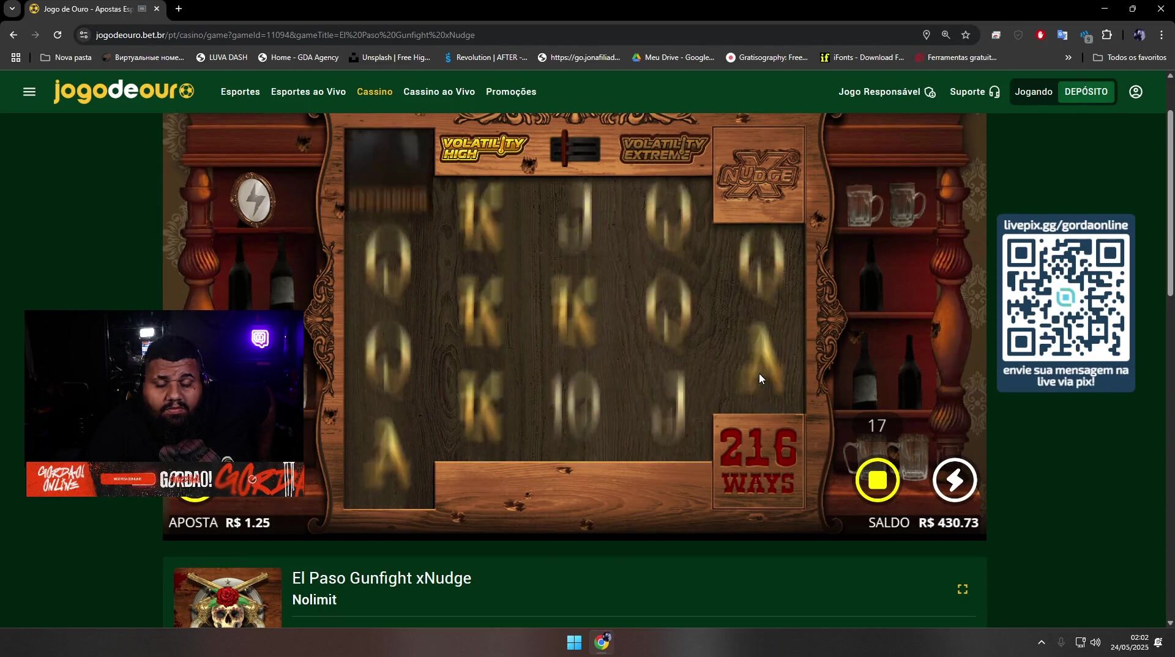The width and height of the screenshot is (1175, 657).
Task: Stop the spin with the yellow stop button
Action: 878,480
